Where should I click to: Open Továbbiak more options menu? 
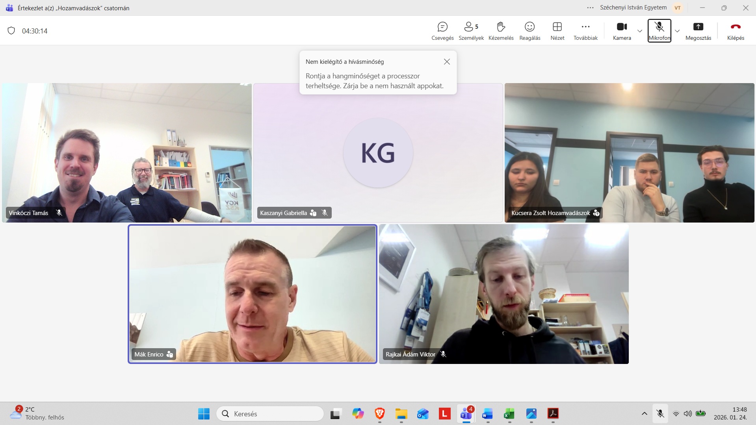click(x=585, y=31)
